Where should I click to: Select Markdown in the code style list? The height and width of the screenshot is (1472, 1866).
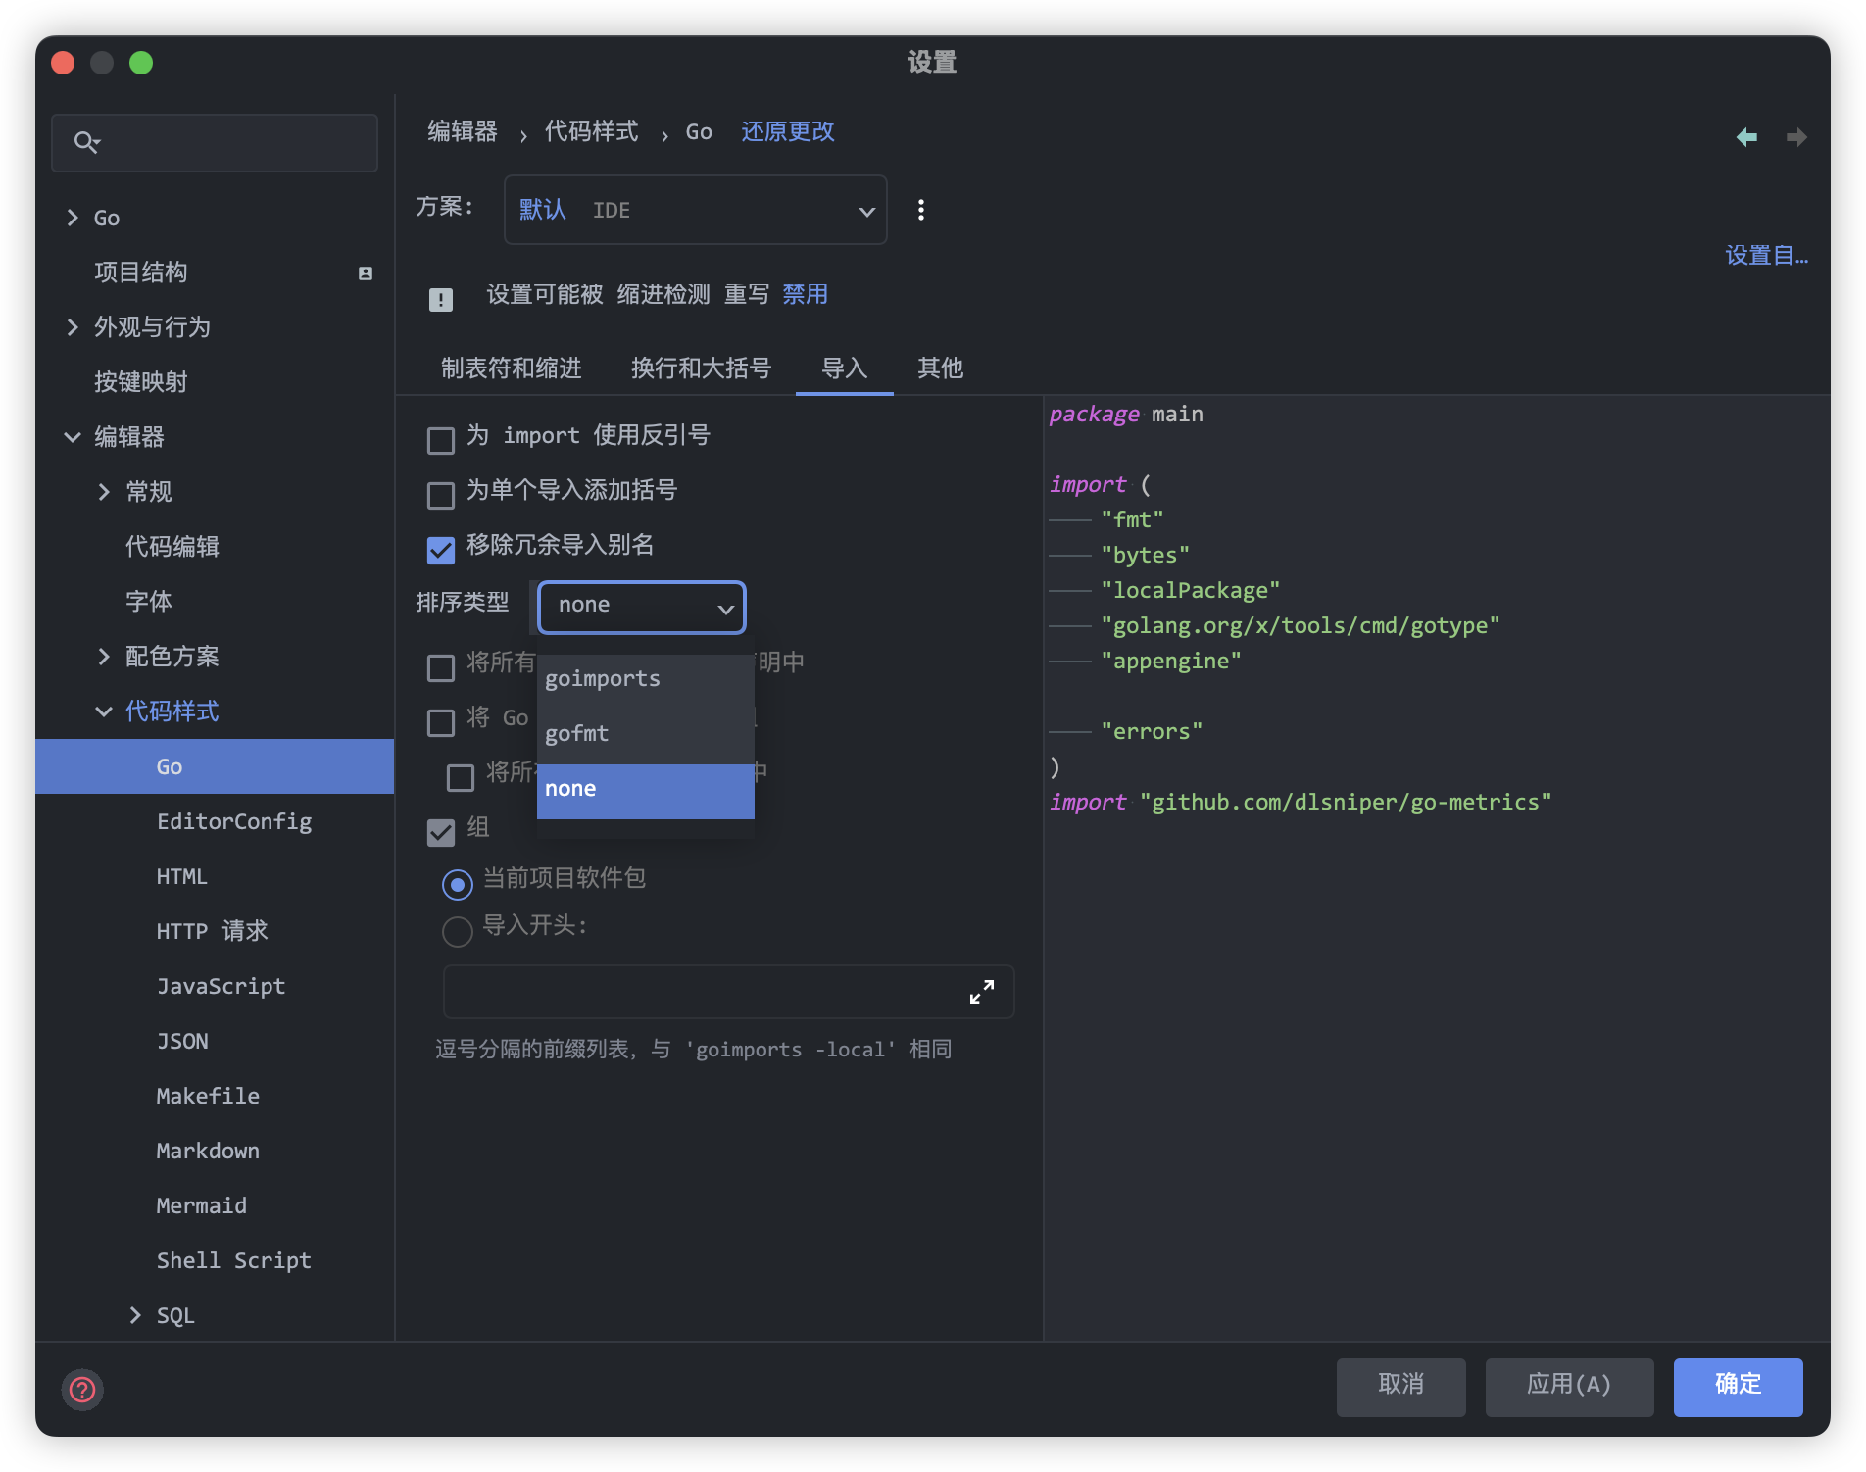[x=208, y=1151]
